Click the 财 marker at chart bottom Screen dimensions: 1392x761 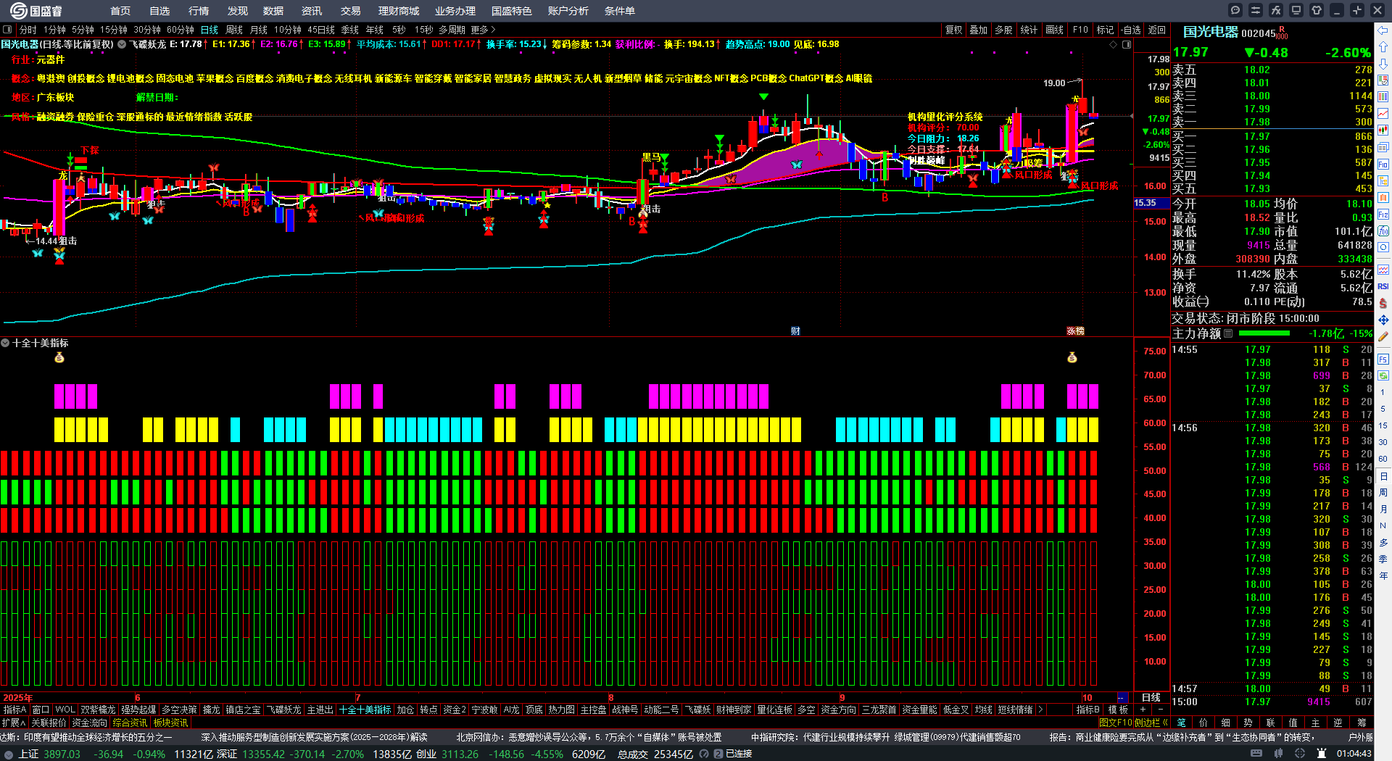click(x=795, y=330)
